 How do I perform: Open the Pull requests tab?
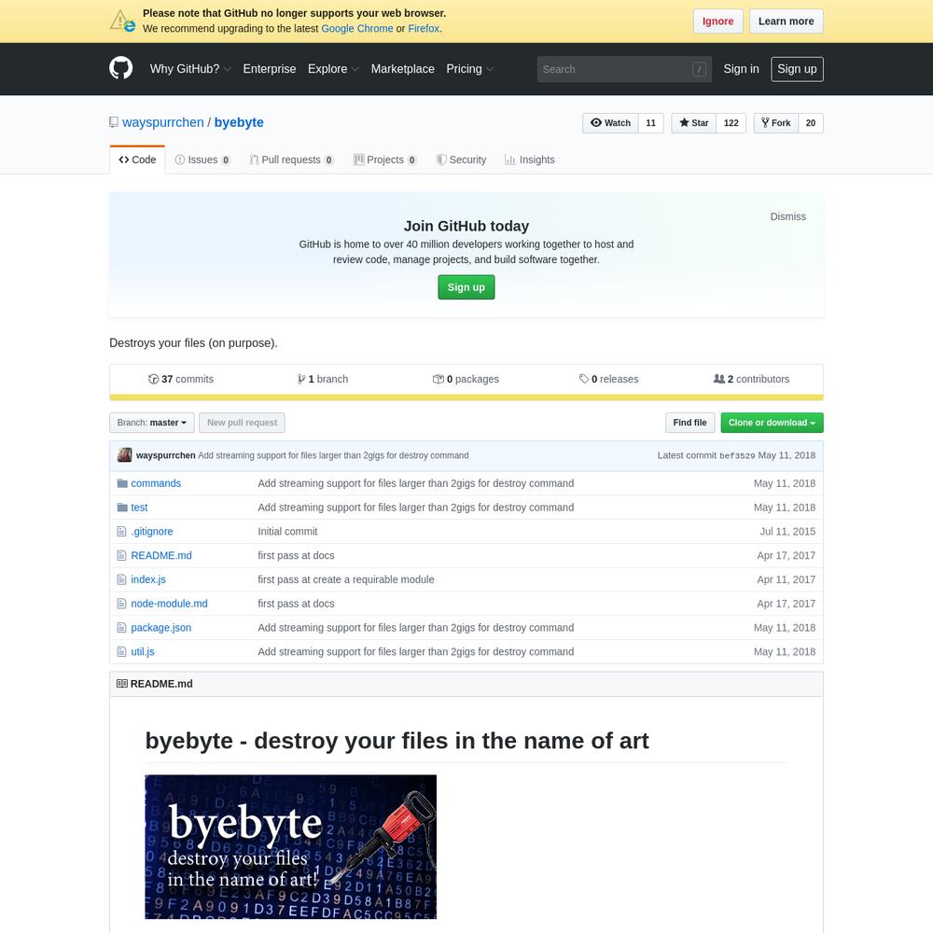[x=291, y=160]
